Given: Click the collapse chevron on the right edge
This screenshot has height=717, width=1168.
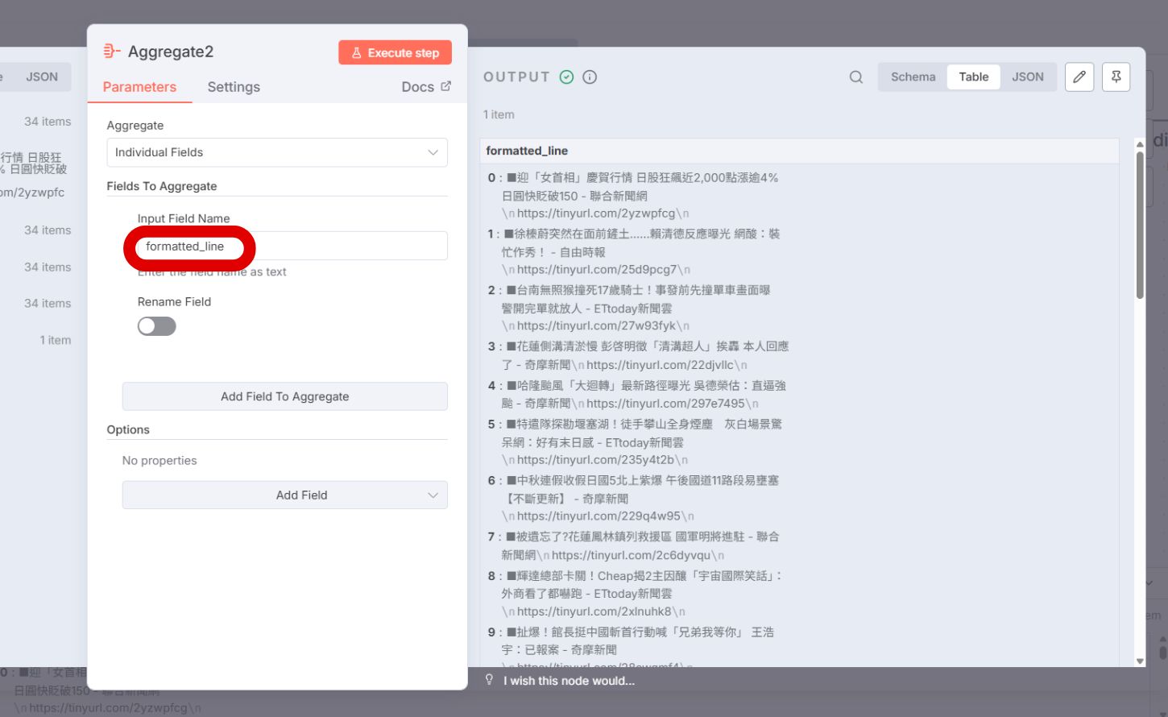Looking at the screenshot, I should (1149, 582).
